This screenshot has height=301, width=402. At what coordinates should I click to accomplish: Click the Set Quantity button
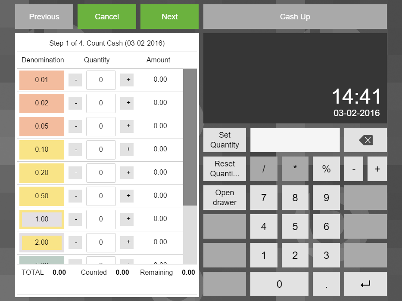click(x=224, y=140)
